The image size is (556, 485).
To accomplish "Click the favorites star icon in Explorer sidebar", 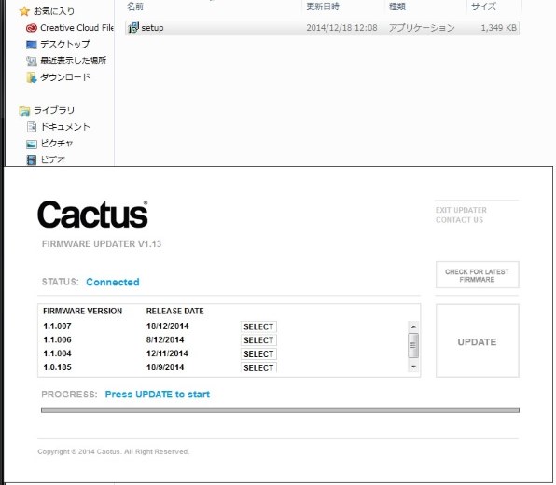I will click(24, 11).
